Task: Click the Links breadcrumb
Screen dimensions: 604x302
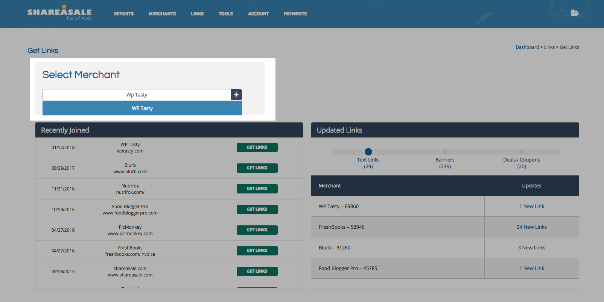Action: [x=549, y=47]
